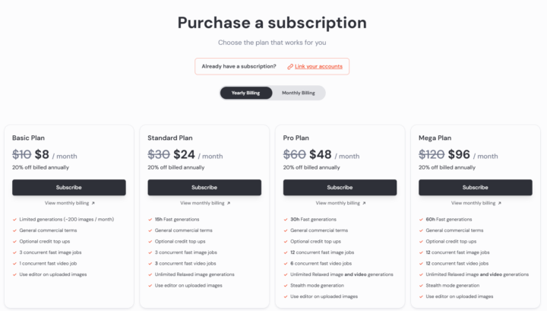Subscribe to the Basic Plan
Viewport: 547px width, 311px height.
69,188
